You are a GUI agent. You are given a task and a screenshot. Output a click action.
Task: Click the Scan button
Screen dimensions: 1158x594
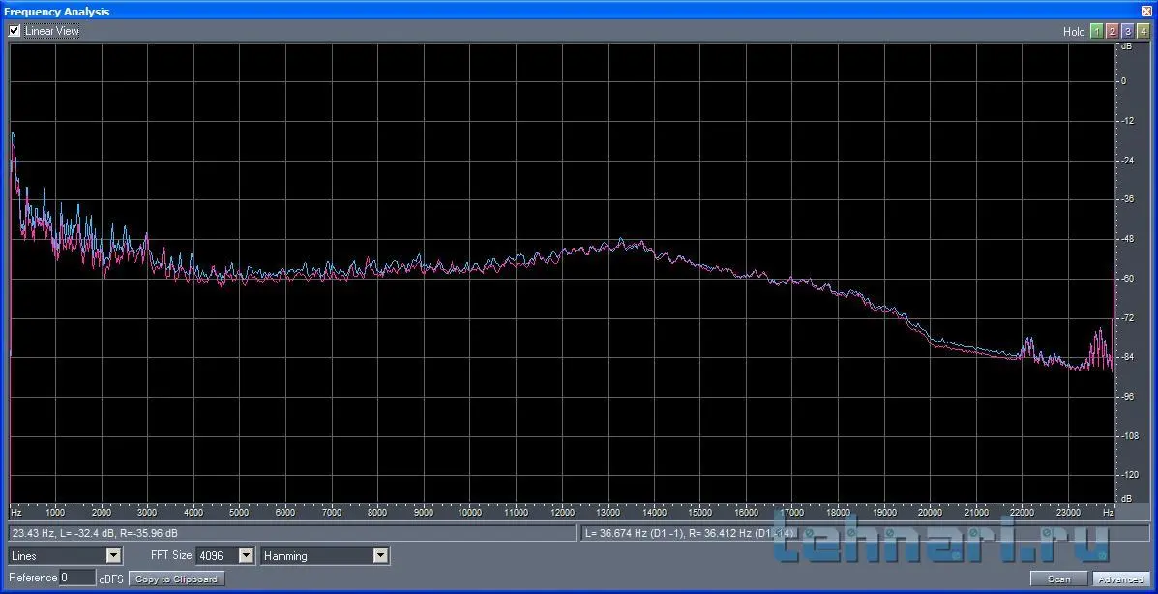coord(1058,579)
